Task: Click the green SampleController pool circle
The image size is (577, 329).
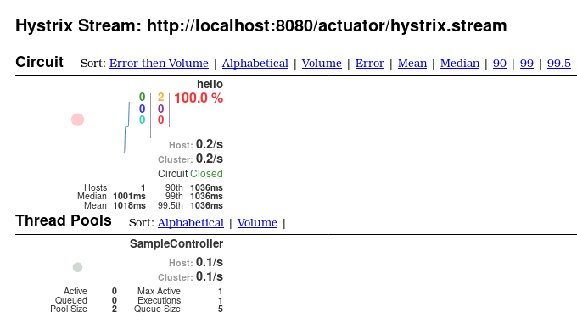Action: tap(78, 267)
